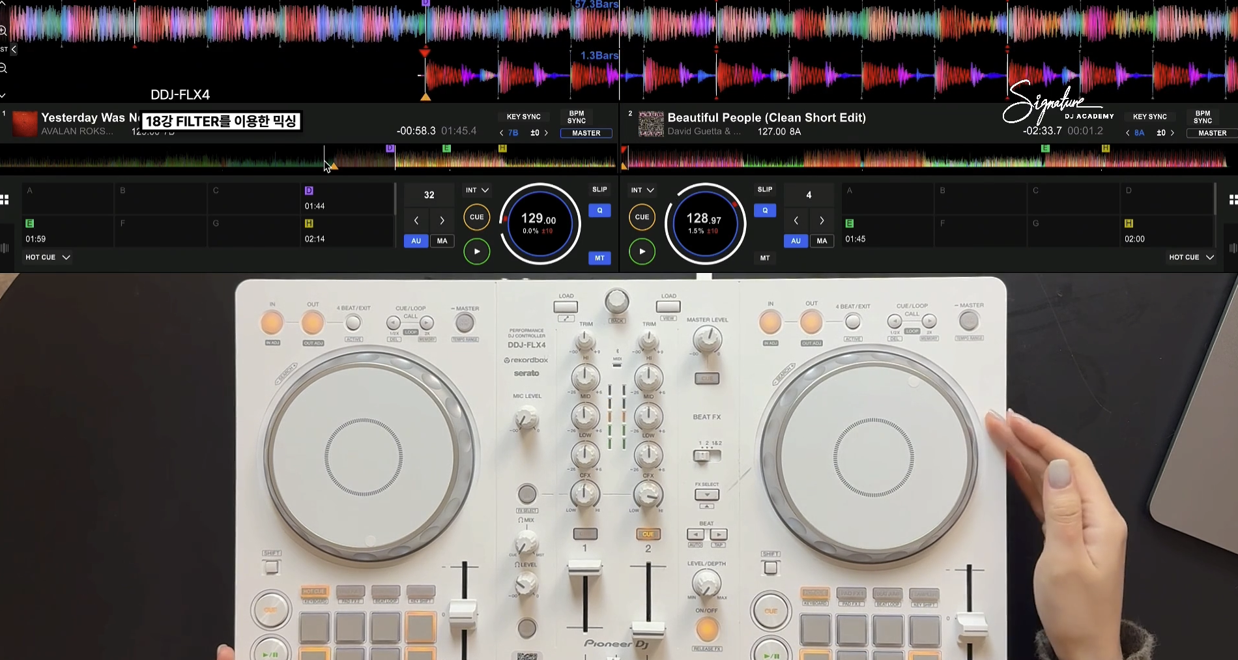Viewport: 1238px width, 660px height.
Task: Toggle Master Tempo MT on deck 2
Action: click(765, 258)
